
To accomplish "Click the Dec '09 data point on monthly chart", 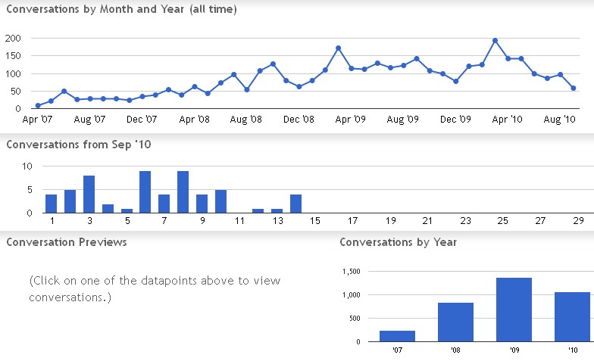I will tap(455, 81).
